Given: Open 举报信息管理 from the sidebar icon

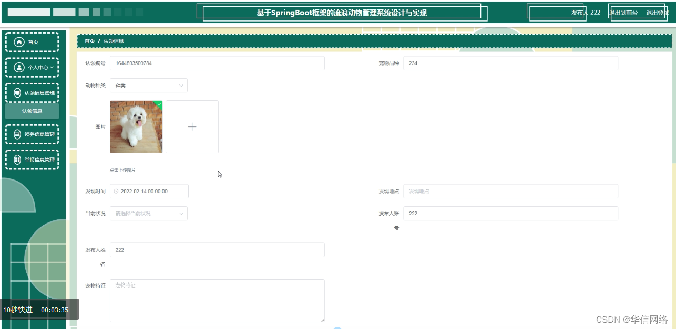Looking at the screenshot, I should (x=17, y=160).
